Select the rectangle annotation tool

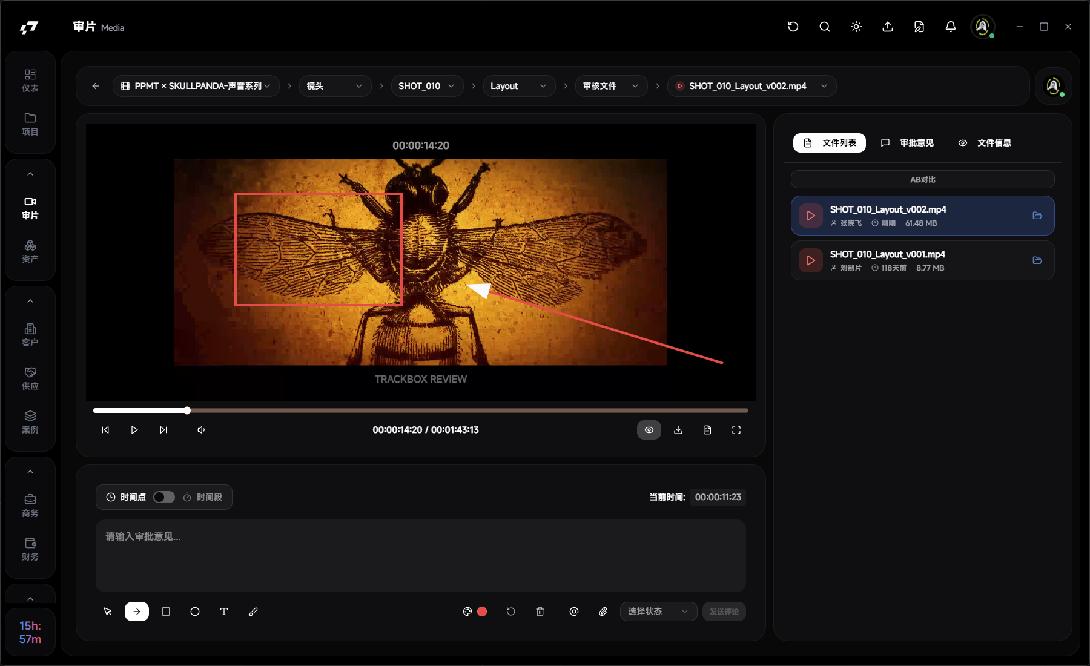point(166,612)
